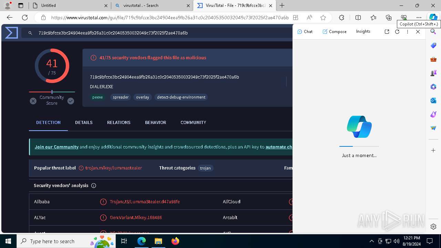The width and height of the screenshot is (441, 248).
Task: Click the Join our Community link
Action: coord(57,147)
